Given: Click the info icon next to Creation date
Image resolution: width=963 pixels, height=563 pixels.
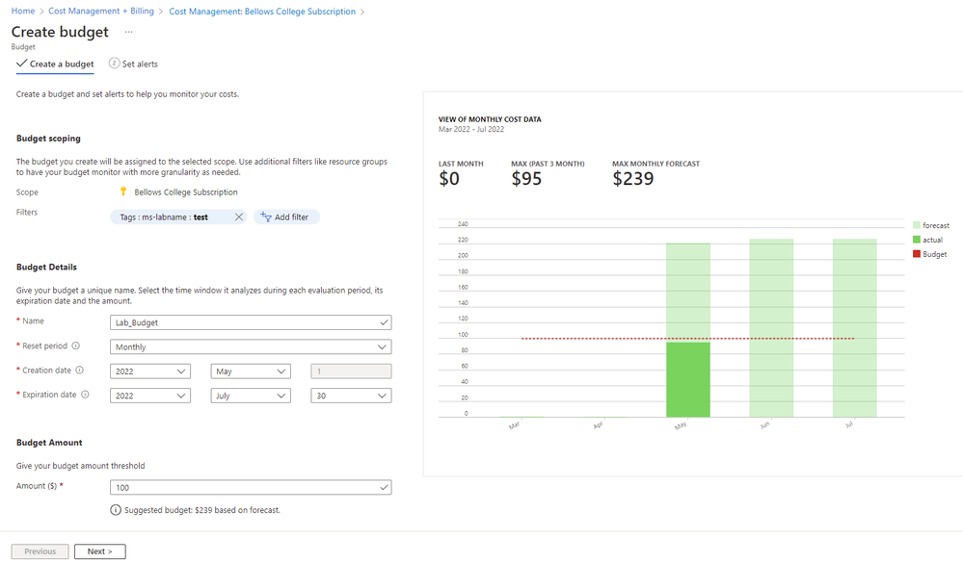Looking at the screenshot, I should 79,371.
